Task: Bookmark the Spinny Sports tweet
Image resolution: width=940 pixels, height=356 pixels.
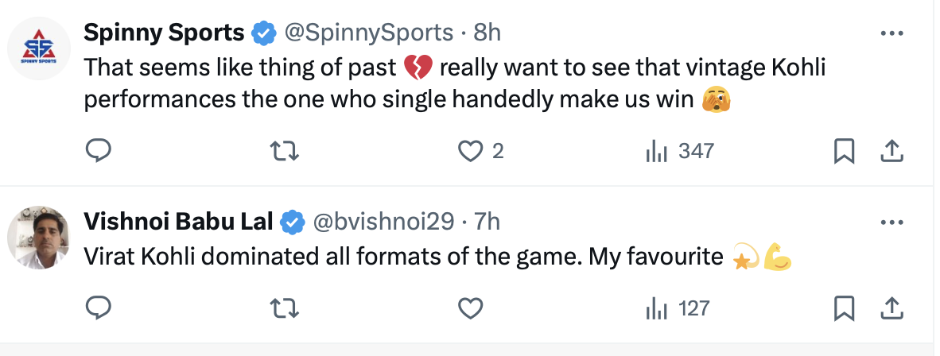Action: coord(844,150)
